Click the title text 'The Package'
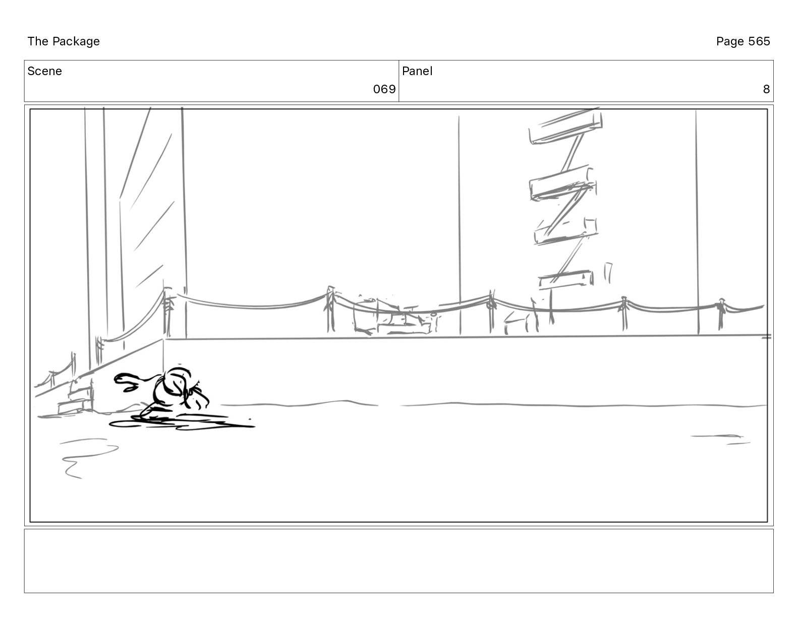 coord(64,41)
